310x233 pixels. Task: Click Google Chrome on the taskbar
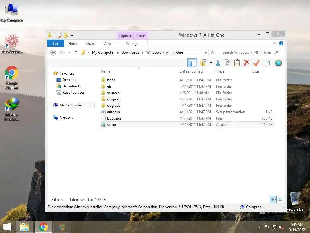pyautogui.click(x=43, y=227)
